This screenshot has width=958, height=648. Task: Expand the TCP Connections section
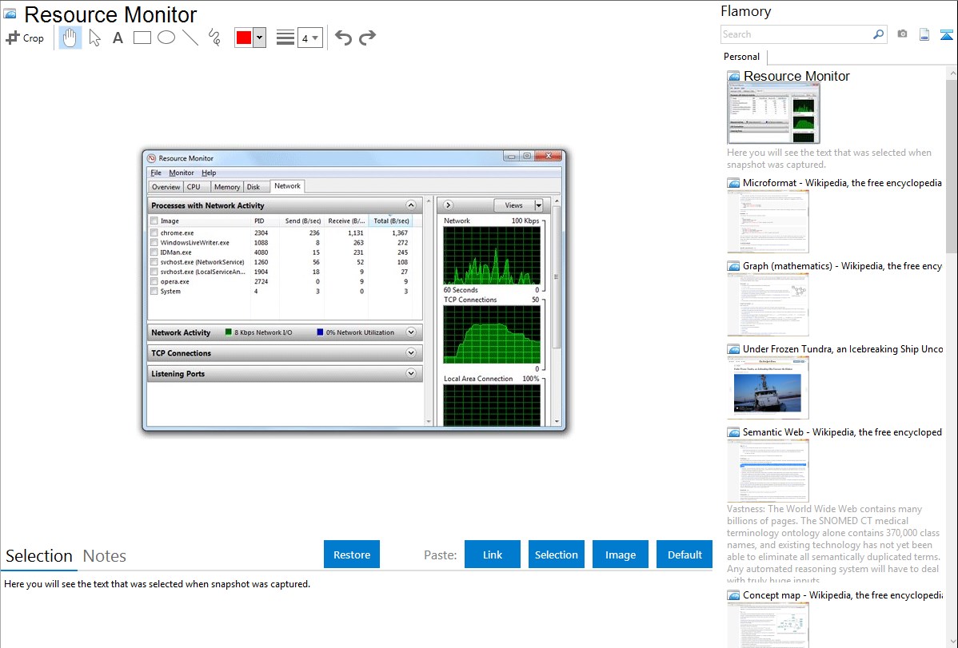[411, 353]
